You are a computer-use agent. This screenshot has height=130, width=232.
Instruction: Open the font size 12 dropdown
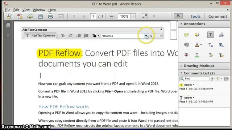point(161,36)
